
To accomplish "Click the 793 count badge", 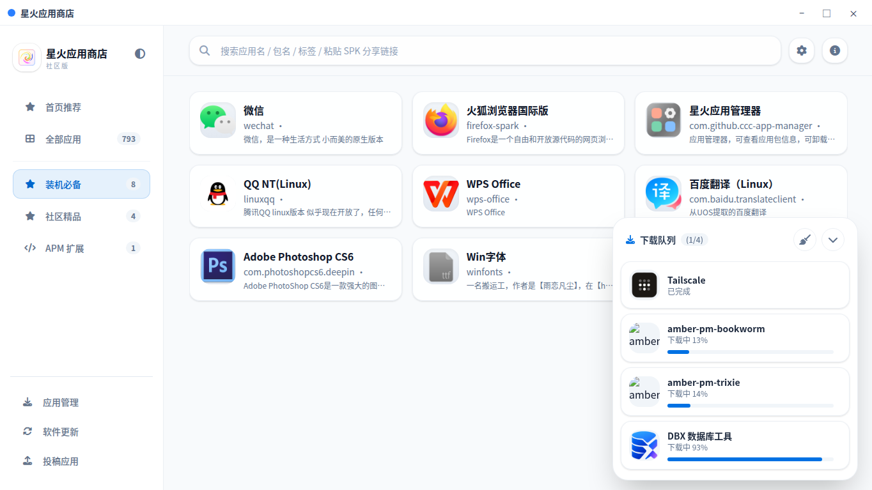I will pyautogui.click(x=129, y=139).
